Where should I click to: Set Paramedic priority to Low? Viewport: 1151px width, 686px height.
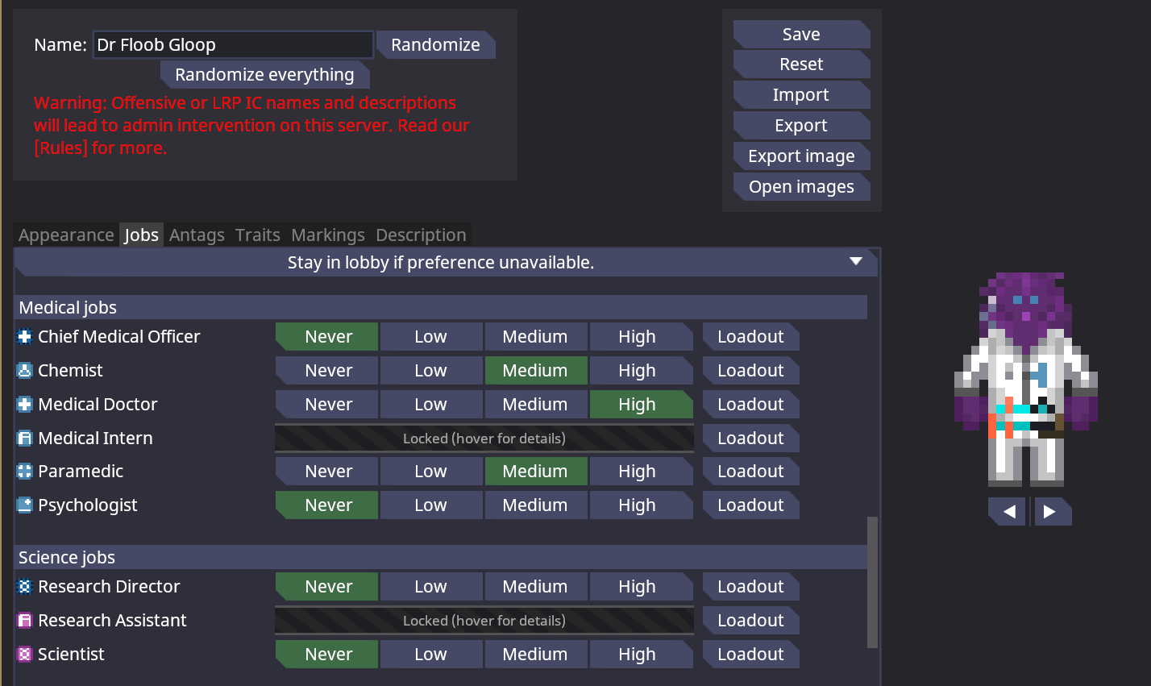coord(431,472)
